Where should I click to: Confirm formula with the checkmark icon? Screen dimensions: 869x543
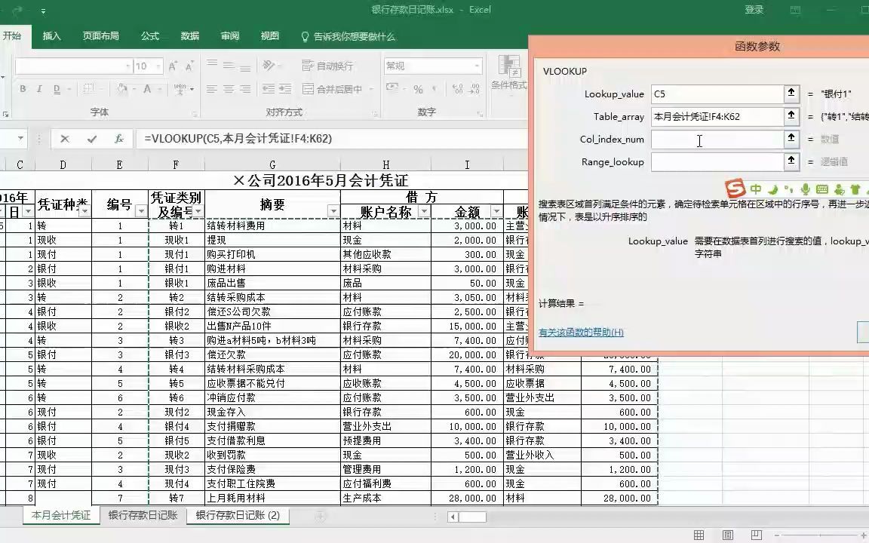click(92, 138)
